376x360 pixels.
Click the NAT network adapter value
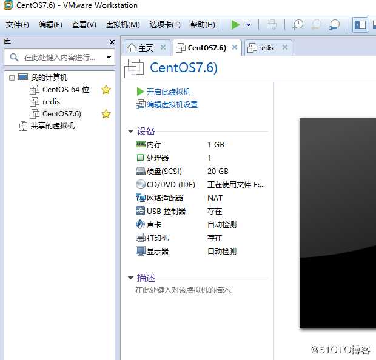[215, 198]
